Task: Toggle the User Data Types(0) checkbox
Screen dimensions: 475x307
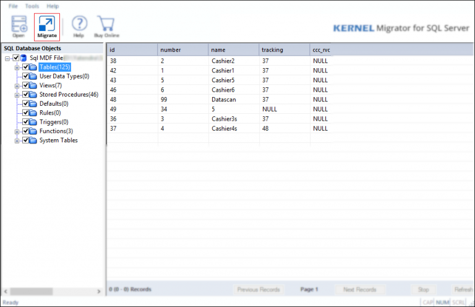Action: pos(25,77)
